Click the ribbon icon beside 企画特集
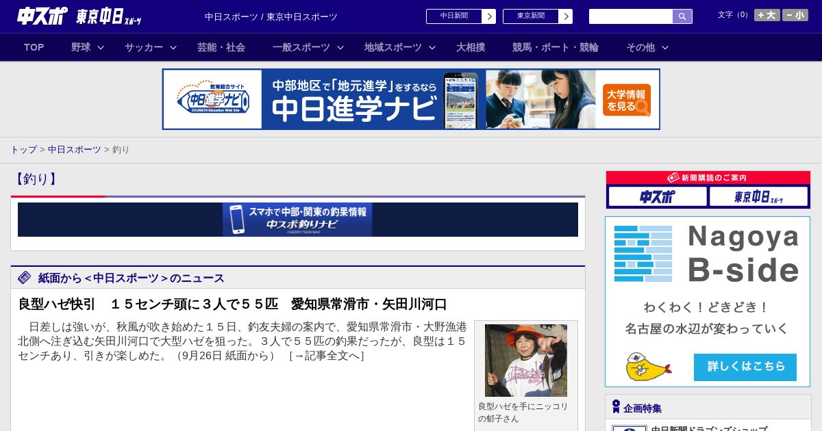Viewport: 822px width, 431px height. [x=616, y=407]
